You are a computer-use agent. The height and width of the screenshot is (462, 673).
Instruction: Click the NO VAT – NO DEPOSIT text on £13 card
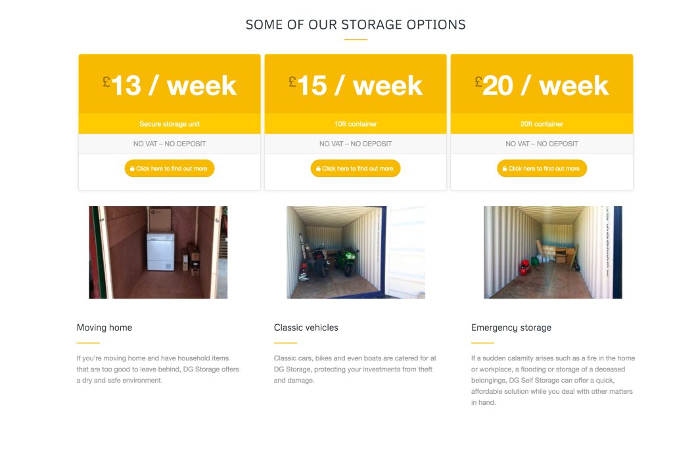170,143
